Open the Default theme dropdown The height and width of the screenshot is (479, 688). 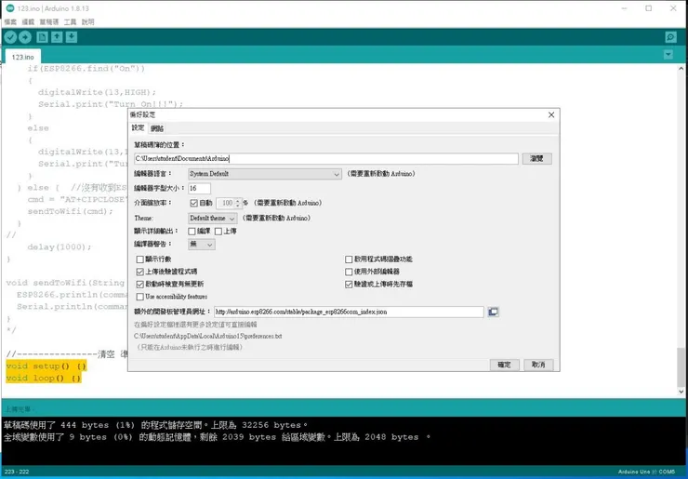click(212, 219)
